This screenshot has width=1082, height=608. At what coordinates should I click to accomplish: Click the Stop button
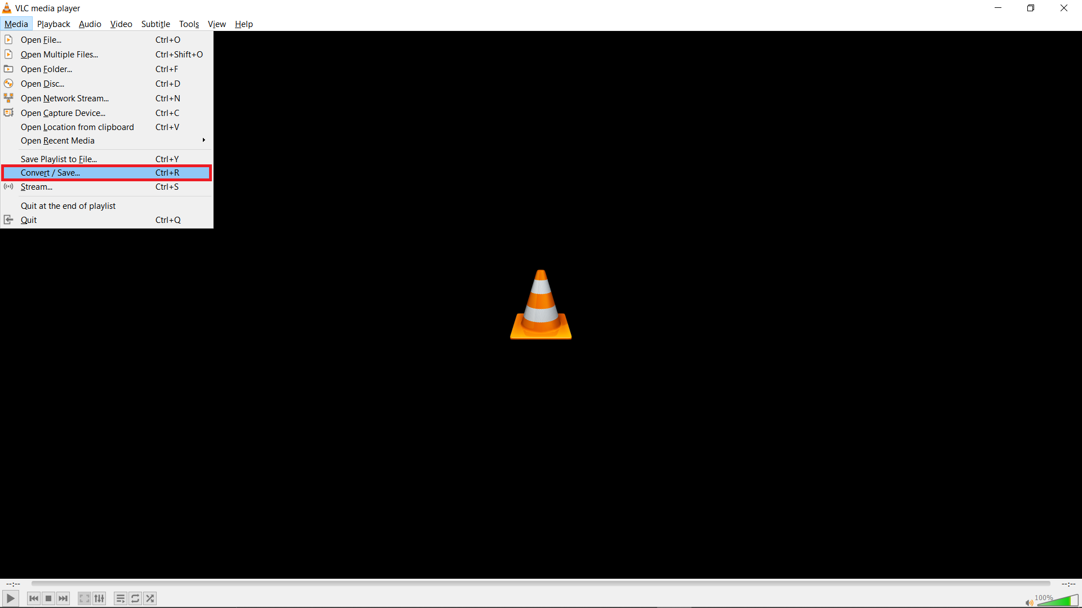(x=48, y=598)
